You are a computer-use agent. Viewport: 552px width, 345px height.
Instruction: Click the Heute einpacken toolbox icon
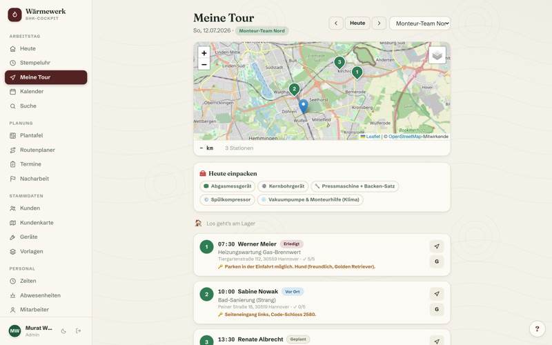pos(202,174)
